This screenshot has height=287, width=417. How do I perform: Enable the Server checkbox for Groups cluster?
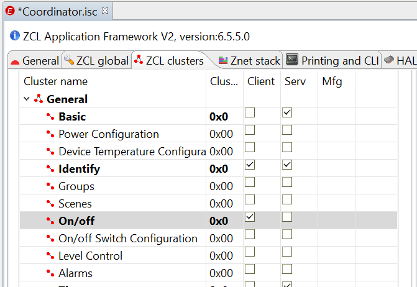287,182
